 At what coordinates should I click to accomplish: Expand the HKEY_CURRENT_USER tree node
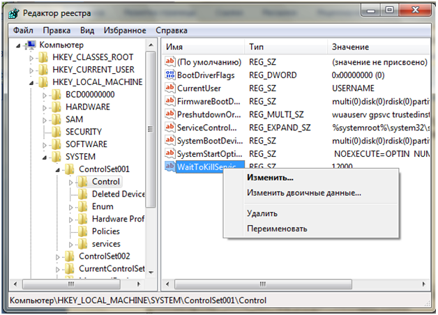(x=31, y=70)
